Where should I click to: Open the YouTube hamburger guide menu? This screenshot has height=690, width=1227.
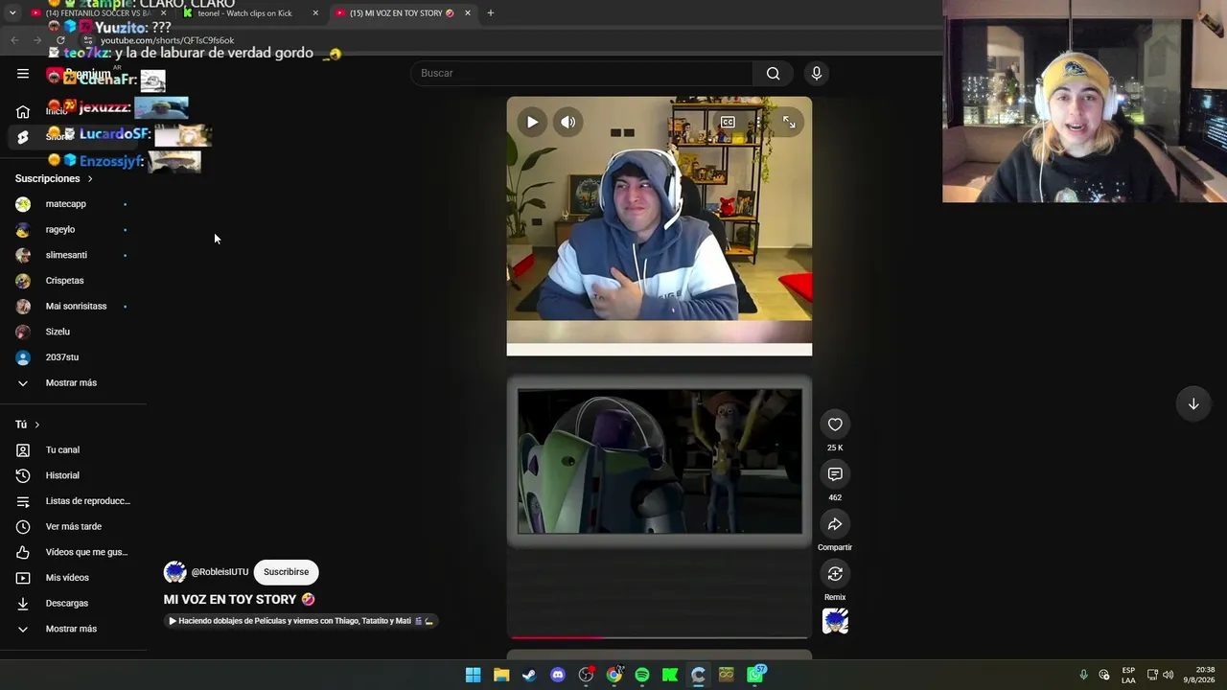point(23,74)
